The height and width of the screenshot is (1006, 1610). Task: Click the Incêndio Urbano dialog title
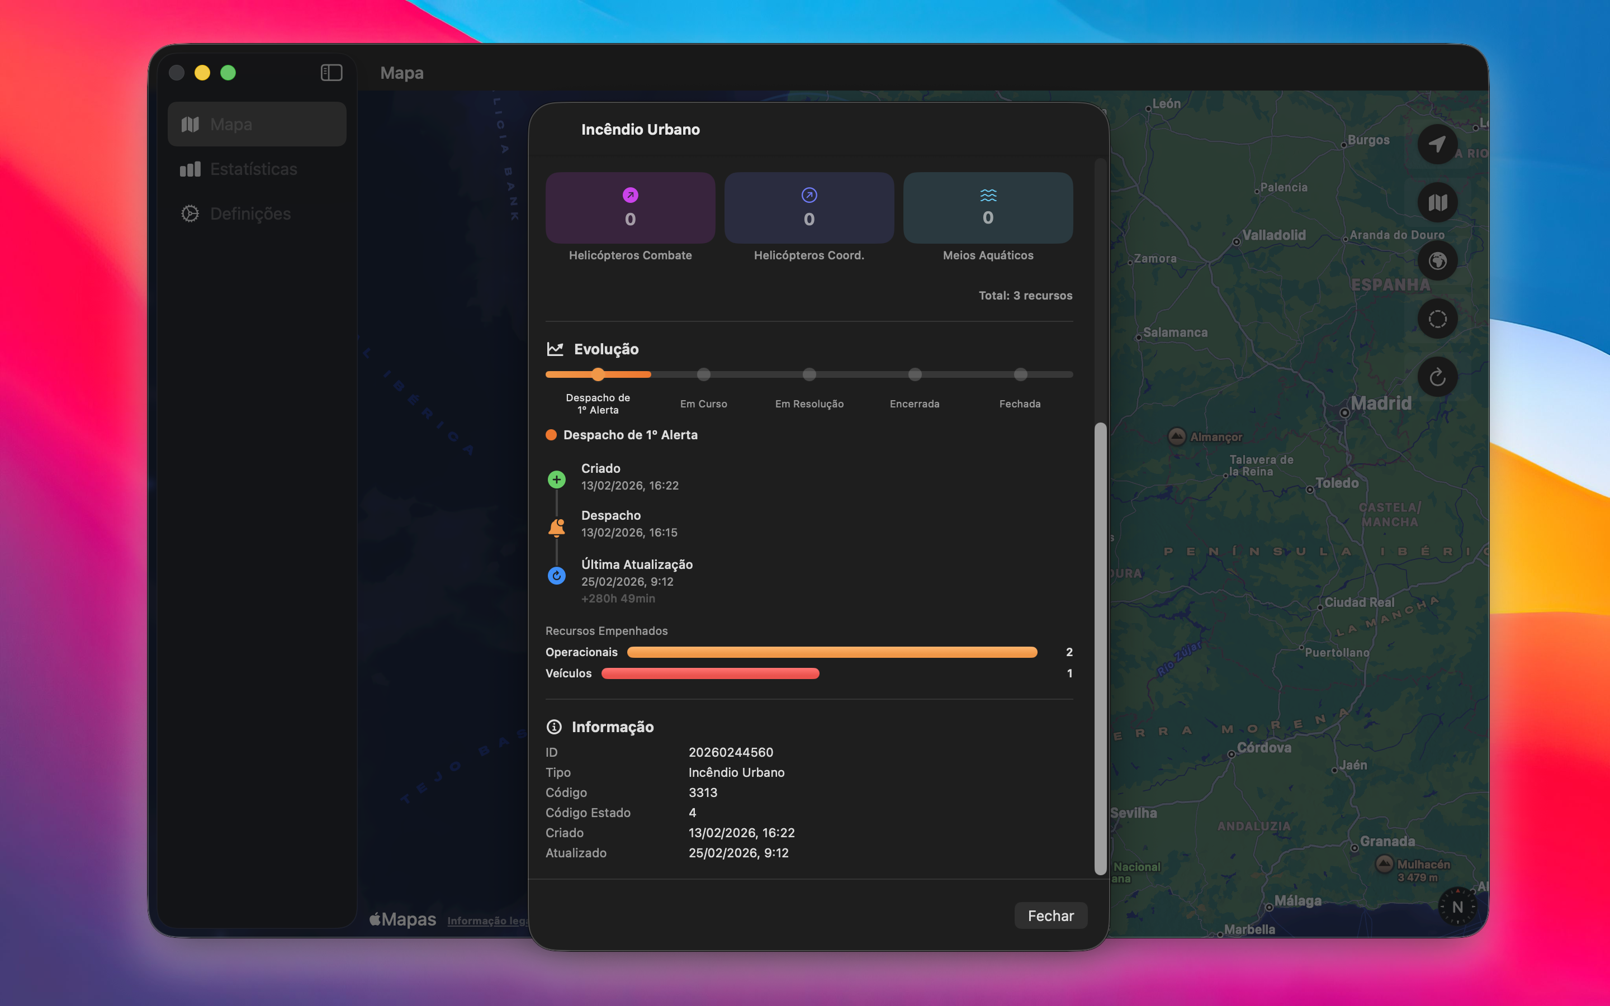point(640,129)
